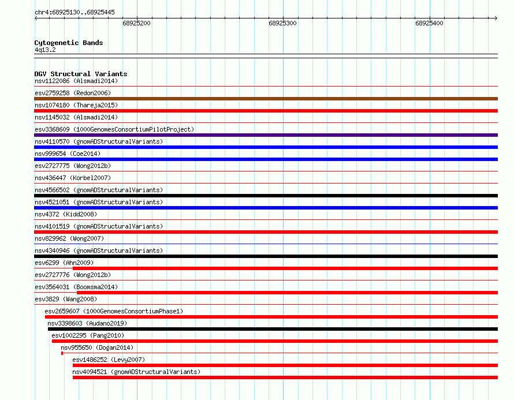Click the Cytogenetic Bands track title

[69, 43]
